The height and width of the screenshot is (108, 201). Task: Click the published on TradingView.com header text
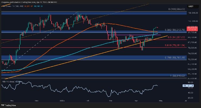coord(29,2)
